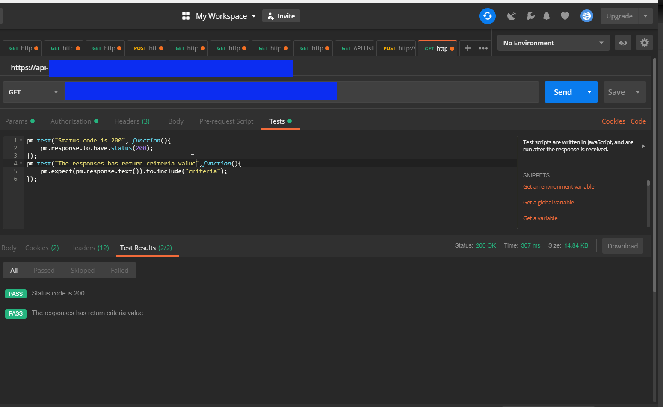Viewport: 663px width, 407px height.
Task: Click the sync status icon
Action: (487, 16)
